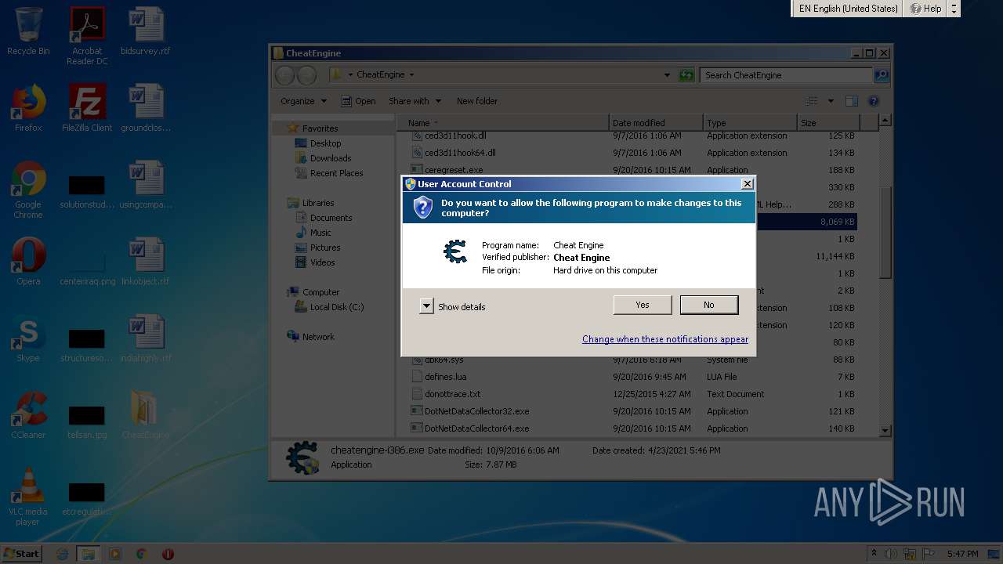Open Opera desktop shortcut
The width and height of the screenshot is (1003, 564).
[28, 262]
